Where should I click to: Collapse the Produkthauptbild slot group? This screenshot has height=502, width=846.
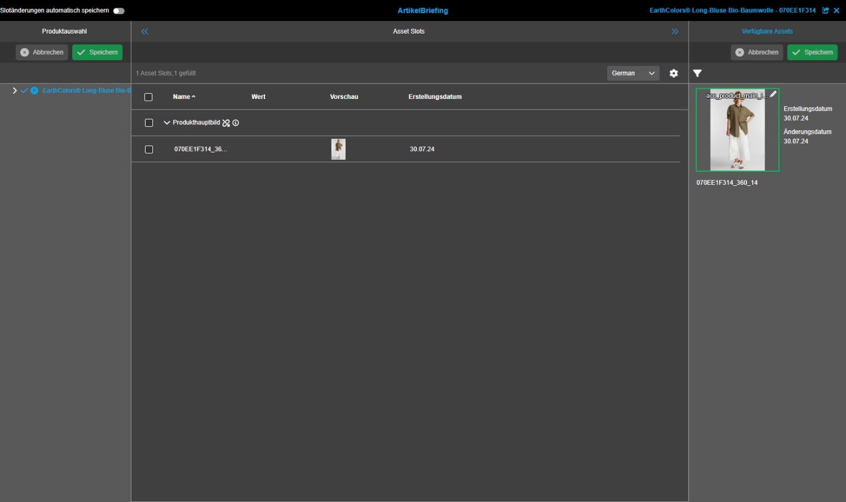(167, 123)
